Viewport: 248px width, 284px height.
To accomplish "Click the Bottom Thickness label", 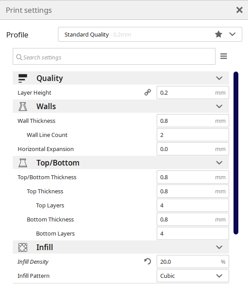I will 50,220.
